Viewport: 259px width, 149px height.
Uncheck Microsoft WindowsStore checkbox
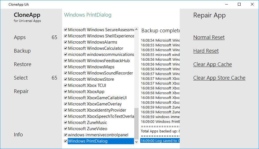[x=66, y=79]
